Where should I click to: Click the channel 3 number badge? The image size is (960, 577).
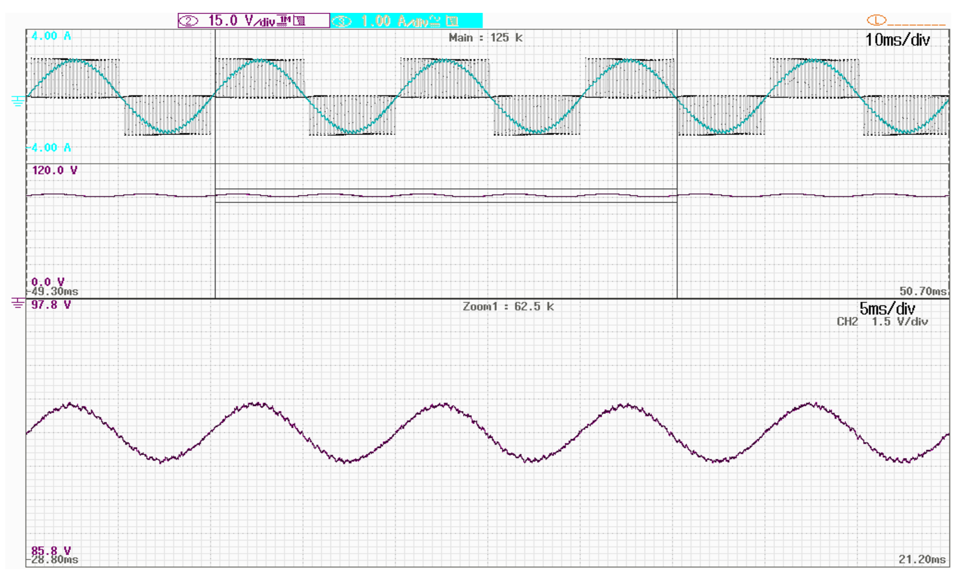pos(342,21)
